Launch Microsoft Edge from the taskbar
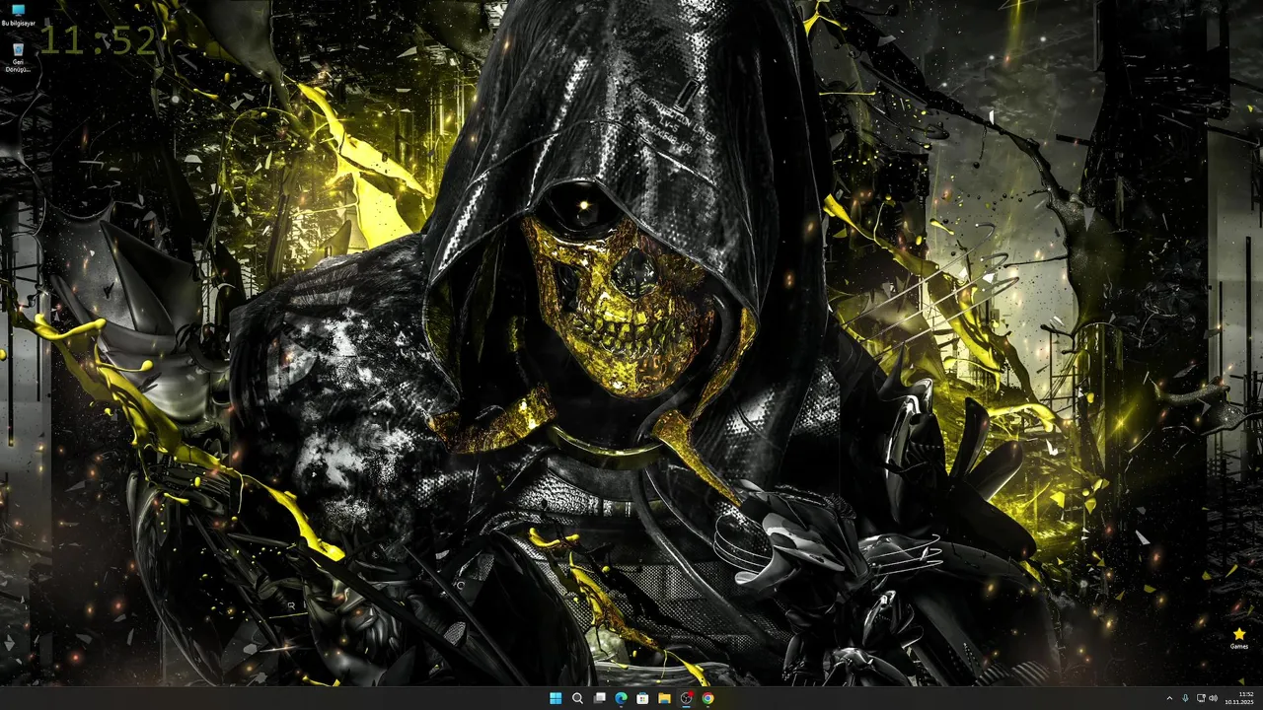Image resolution: width=1263 pixels, height=710 pixels. (621, 698)
